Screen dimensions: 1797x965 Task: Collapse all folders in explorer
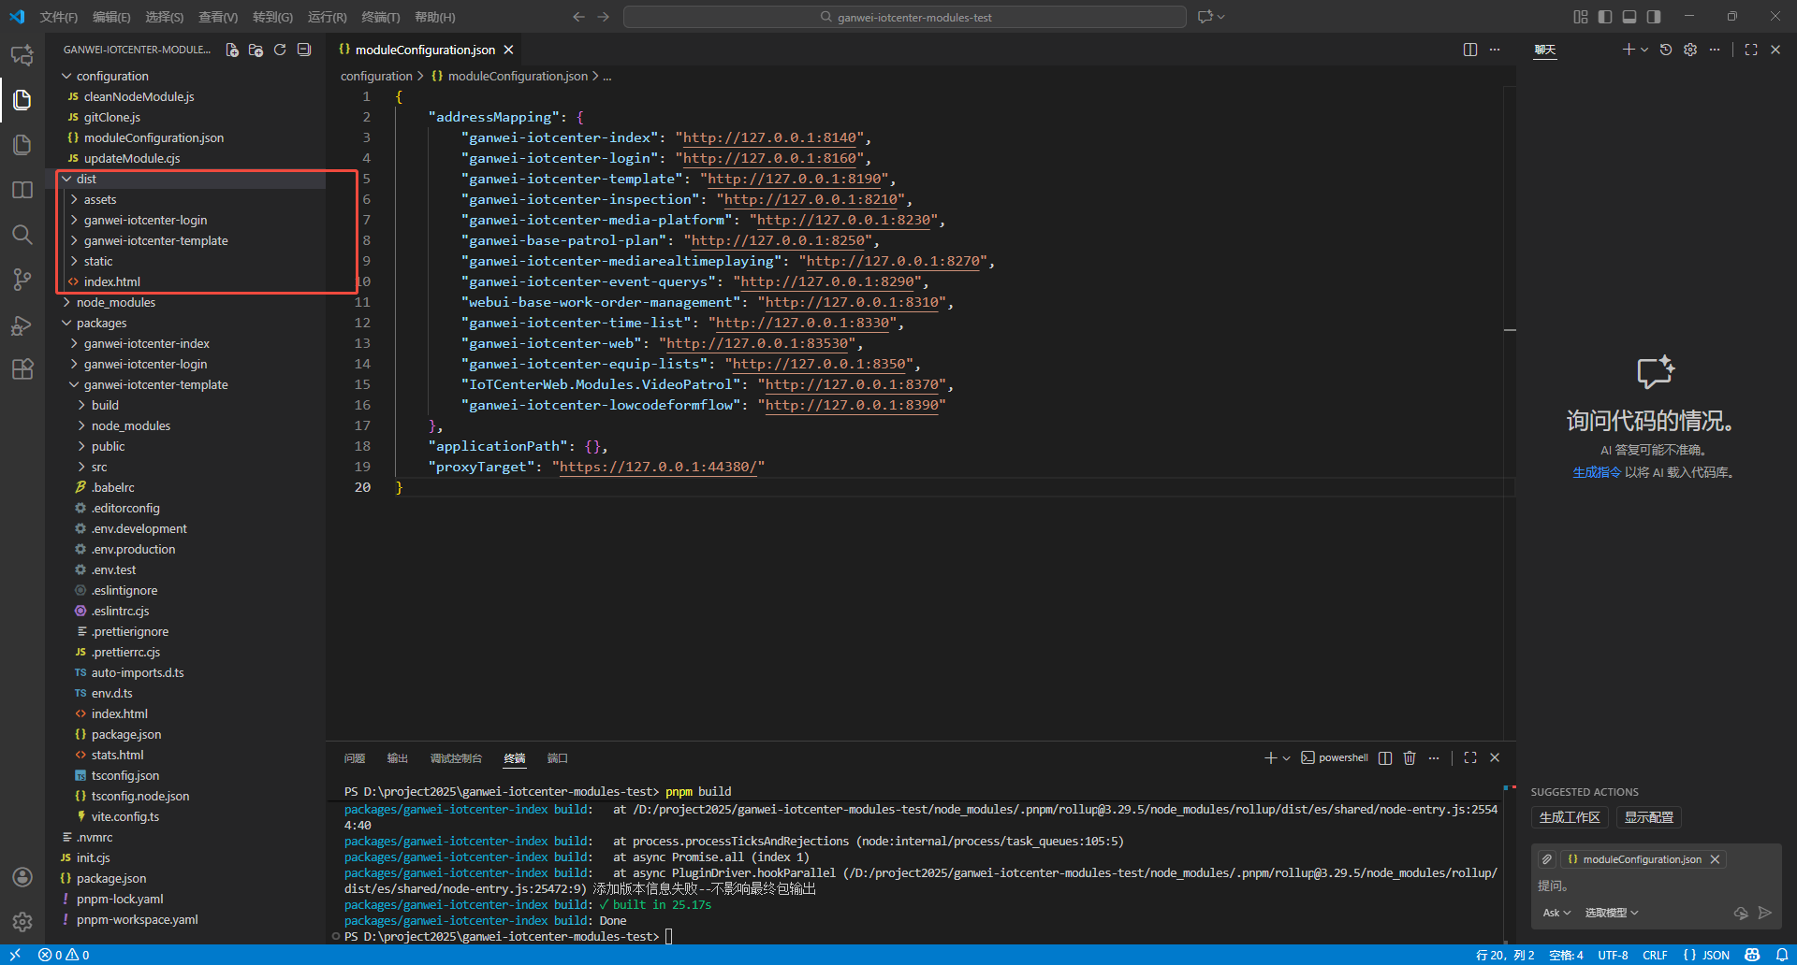click(304, 50)
